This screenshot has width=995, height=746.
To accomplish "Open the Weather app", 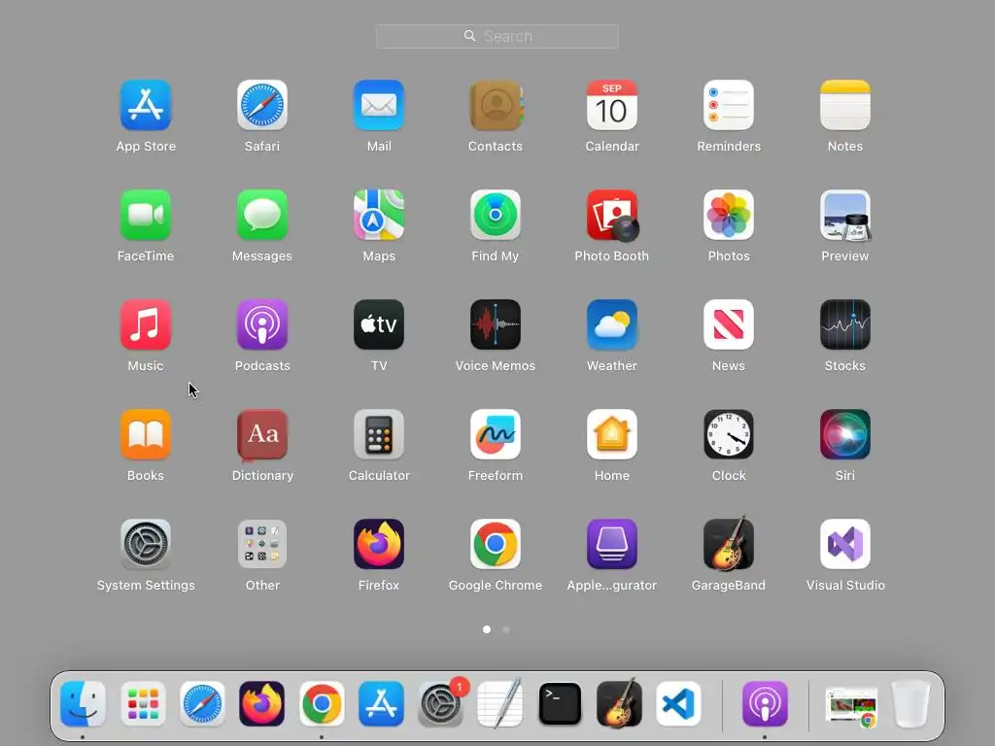I will (612, 324).
